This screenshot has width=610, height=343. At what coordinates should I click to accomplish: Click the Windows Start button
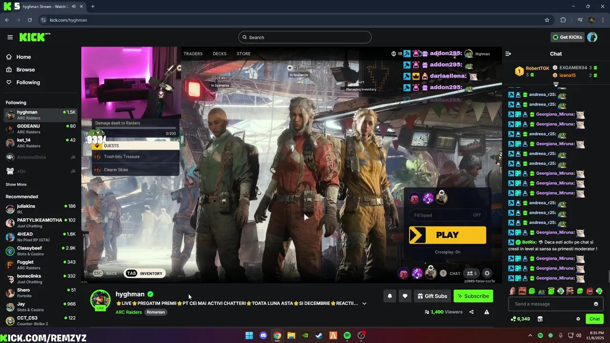click(x=249, y=335)
